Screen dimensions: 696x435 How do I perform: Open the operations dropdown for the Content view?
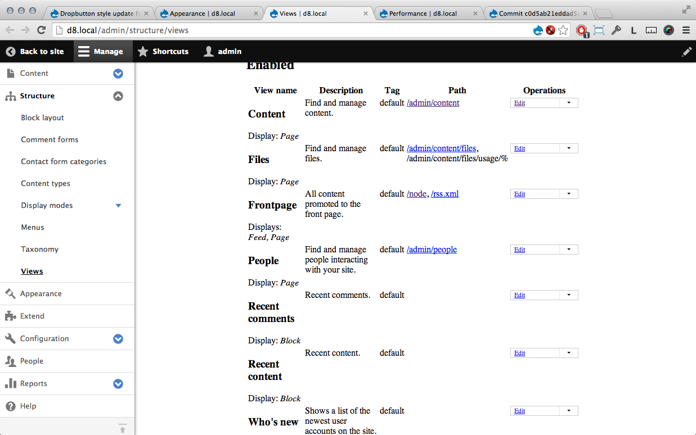click(x=569, y=102)
